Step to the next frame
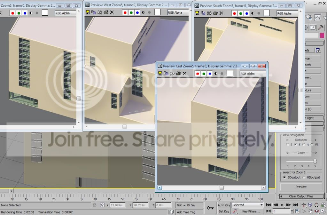The height and width of the screenshot is (215, 327). click(289, 205)
